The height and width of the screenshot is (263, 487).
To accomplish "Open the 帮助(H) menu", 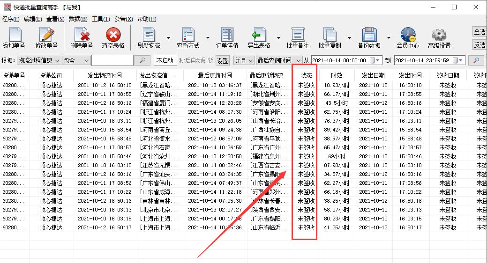I will [147, 19].
